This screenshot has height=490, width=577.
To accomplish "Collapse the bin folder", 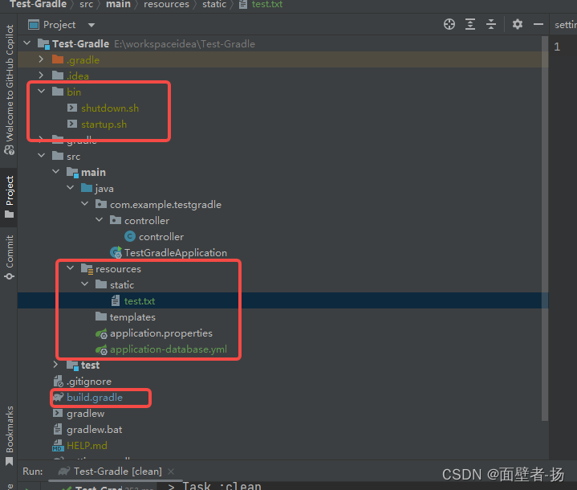I will click(x=41, y=91).
